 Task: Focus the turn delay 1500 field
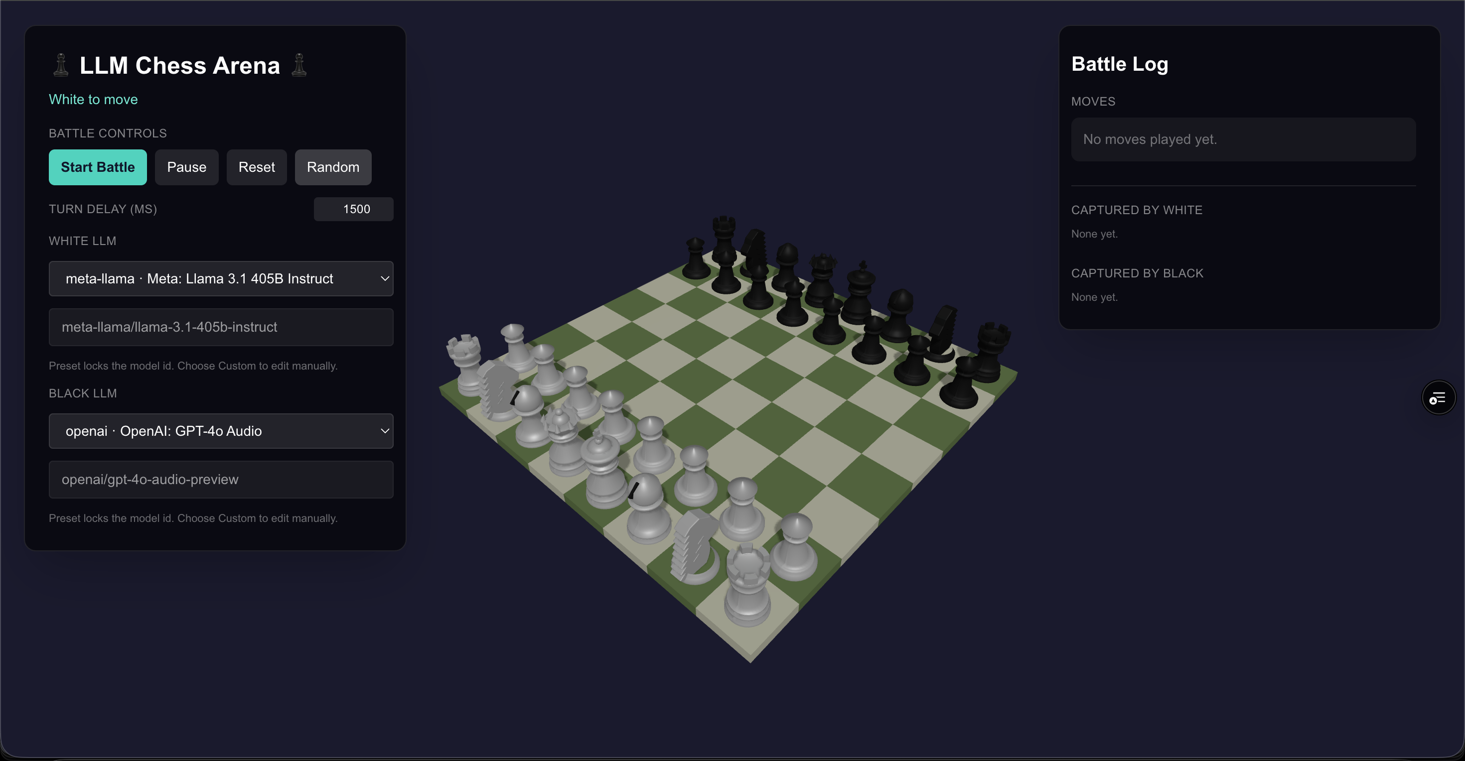click(x=354, y=209)
